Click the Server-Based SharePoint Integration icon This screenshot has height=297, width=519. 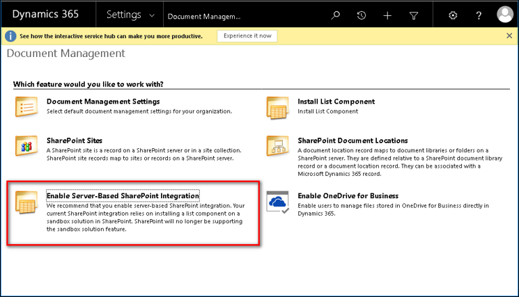click(x=26, y=202)
